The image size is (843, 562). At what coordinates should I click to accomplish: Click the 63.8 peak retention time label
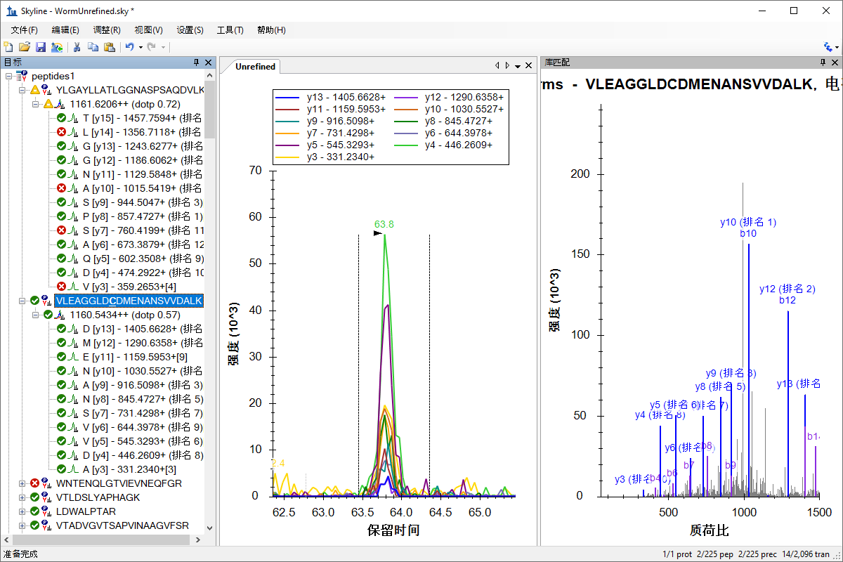pos(384,224)
